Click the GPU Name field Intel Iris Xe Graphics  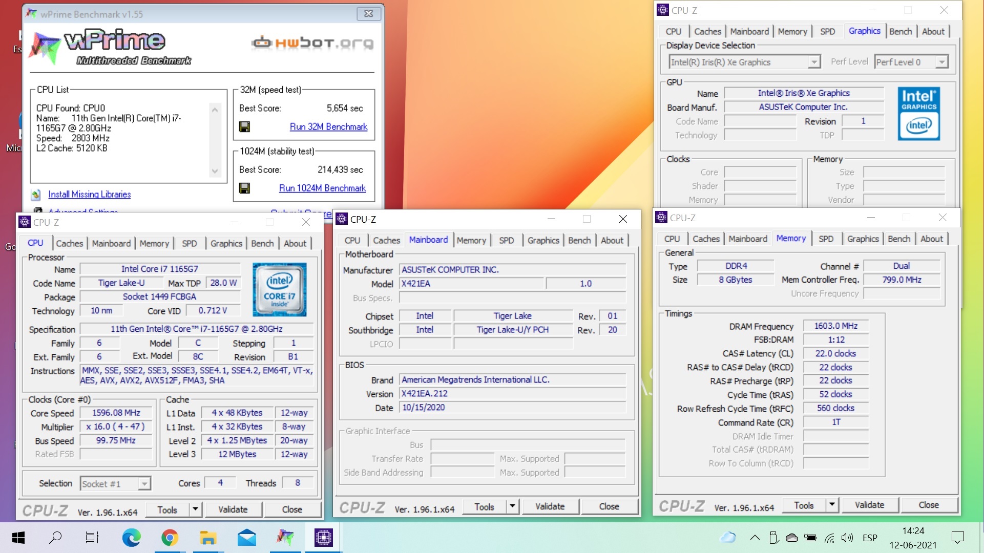click(804, 93)
